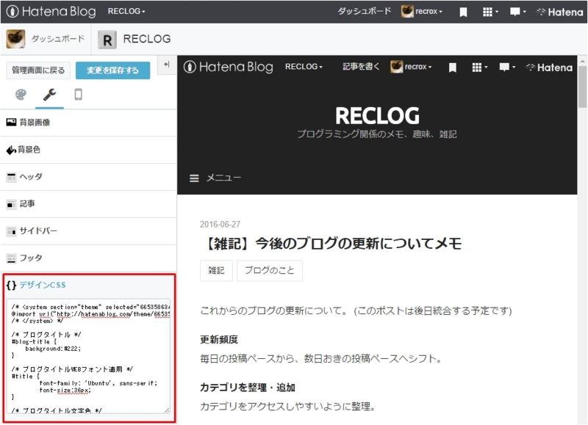This screenshot has height=425, width=588.
Task: Open the preview grid apps menu
Action: [x=480, y=68]
